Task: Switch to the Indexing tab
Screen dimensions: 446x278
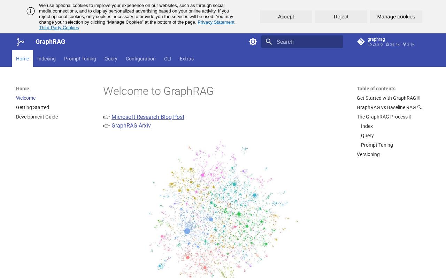Action: click(46, 59)
